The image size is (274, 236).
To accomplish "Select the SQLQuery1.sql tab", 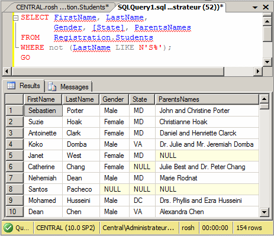I will click(x=170, y=7).
